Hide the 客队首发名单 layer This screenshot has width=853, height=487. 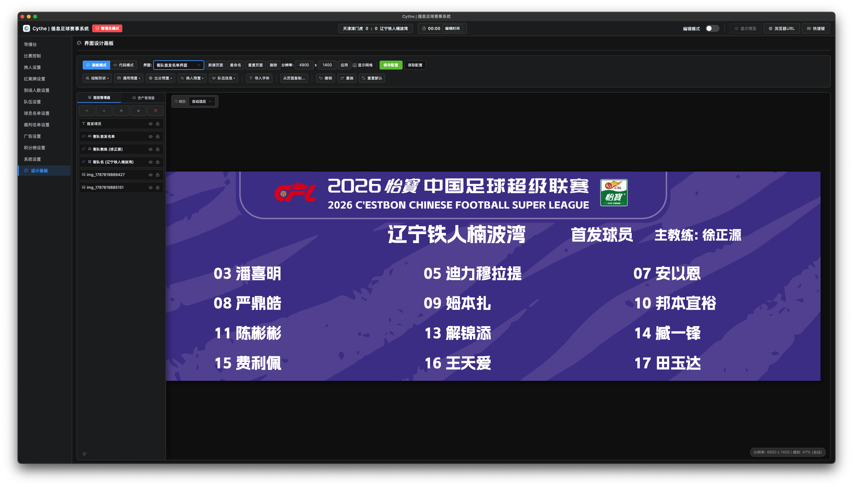[151, 137]
